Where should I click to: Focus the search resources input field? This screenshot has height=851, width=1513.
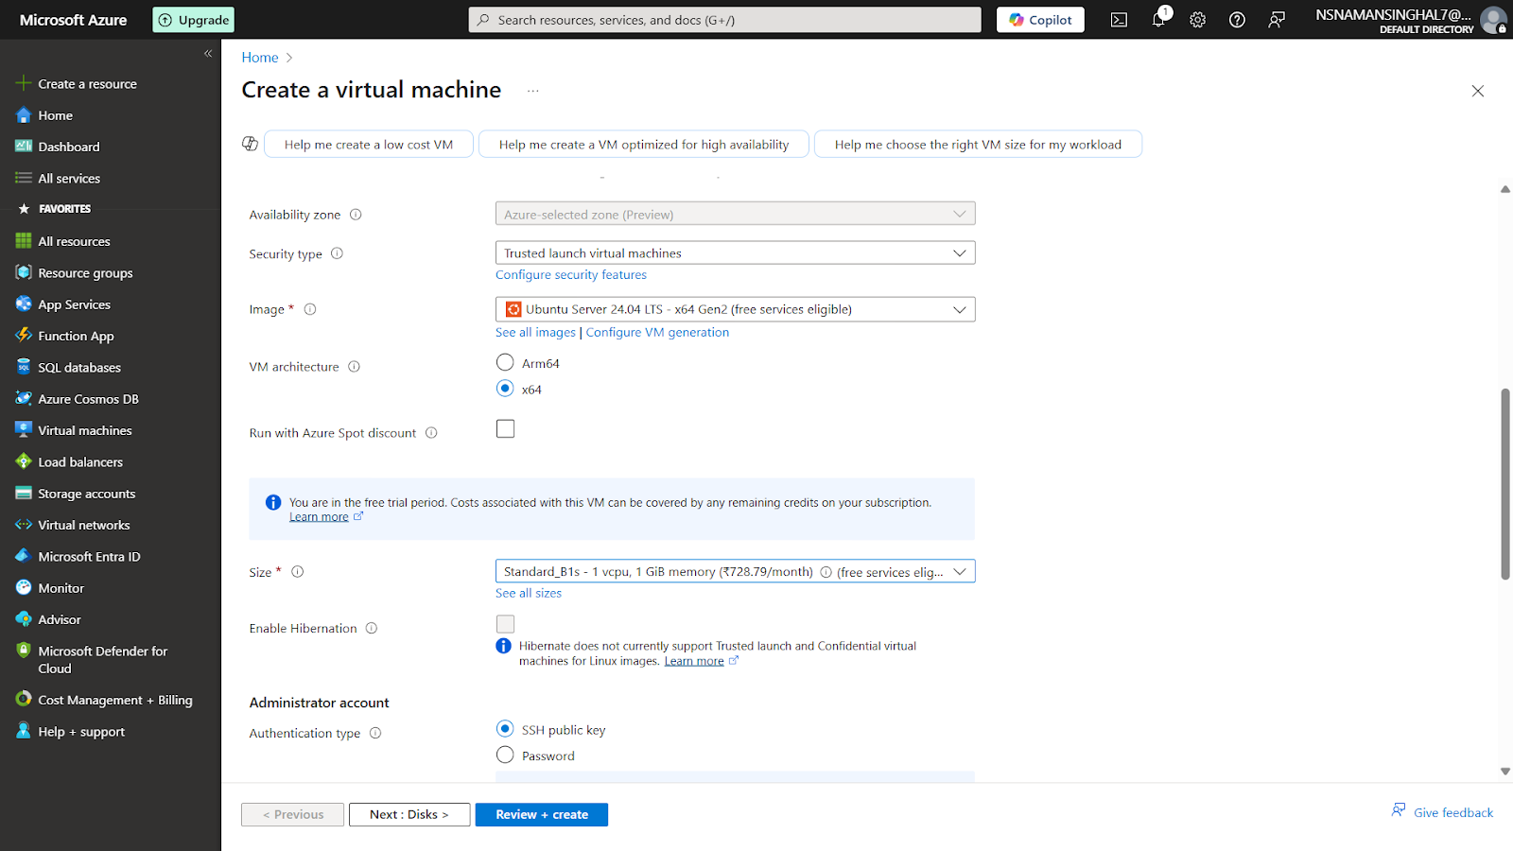pos(724,20)
